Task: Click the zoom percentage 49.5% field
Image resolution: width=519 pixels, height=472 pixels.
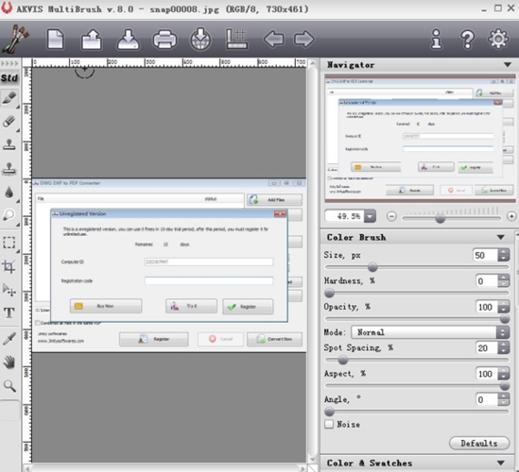Action: tap(345, 216)
